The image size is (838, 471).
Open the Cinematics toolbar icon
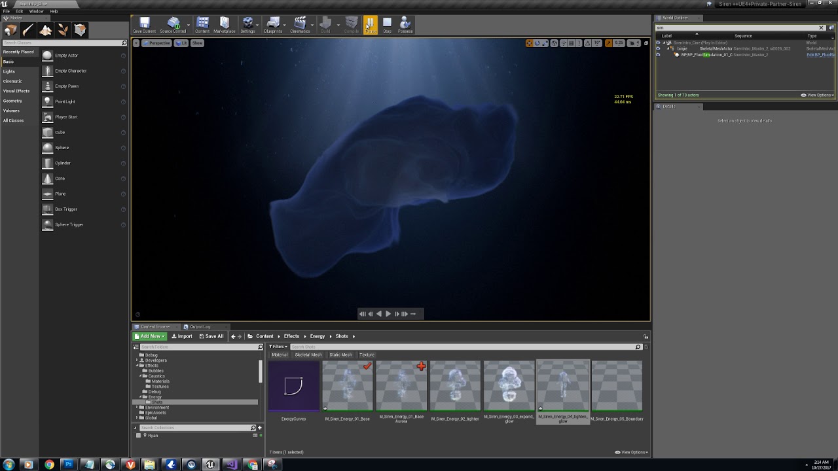[300, 25]
